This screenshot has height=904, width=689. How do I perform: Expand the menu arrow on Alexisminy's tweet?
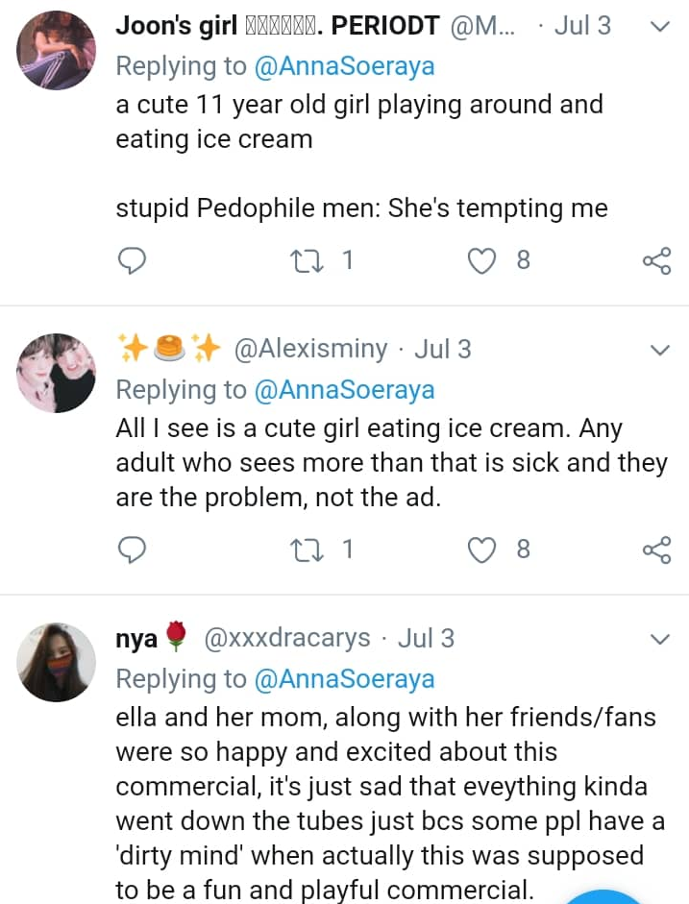[x=659, y=350]
